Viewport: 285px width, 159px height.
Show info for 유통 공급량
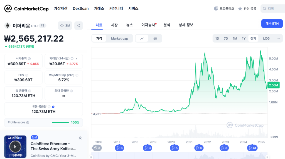49,107
